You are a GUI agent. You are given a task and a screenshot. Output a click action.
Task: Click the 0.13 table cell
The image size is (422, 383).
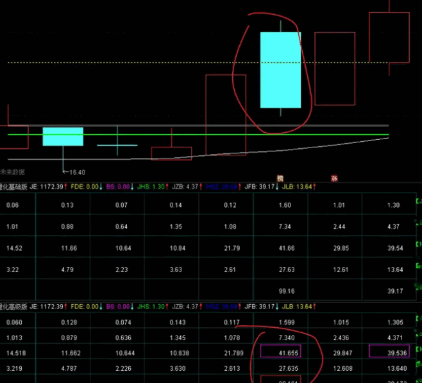tap(67, 205)
